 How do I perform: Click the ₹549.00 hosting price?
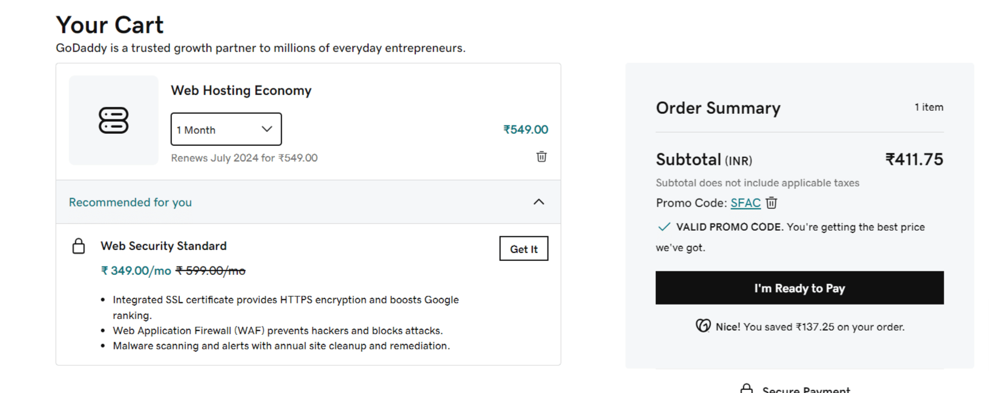coord(525,130)
